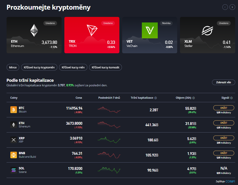This screenshot has height=185, width=238.
Task: Open the COINFI provider link
Action: click(230, 181)
